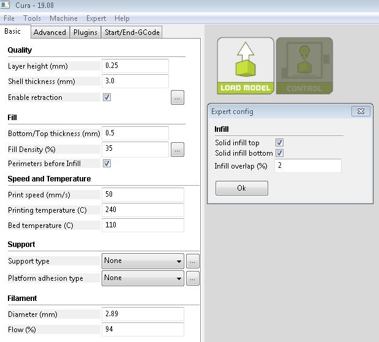Click the Cura app icon in title bar
Image resolution: width=379 pixels, height=342 pixels.
pyautogui.click(x=5, y=5)
